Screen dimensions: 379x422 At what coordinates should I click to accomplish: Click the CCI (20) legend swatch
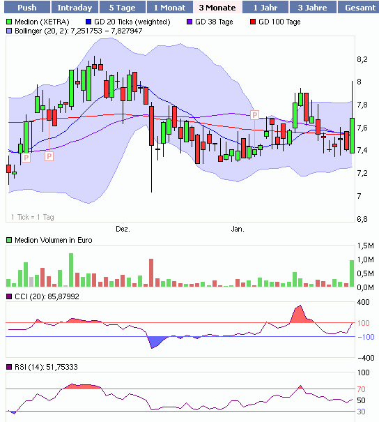[x=9, y=296]
